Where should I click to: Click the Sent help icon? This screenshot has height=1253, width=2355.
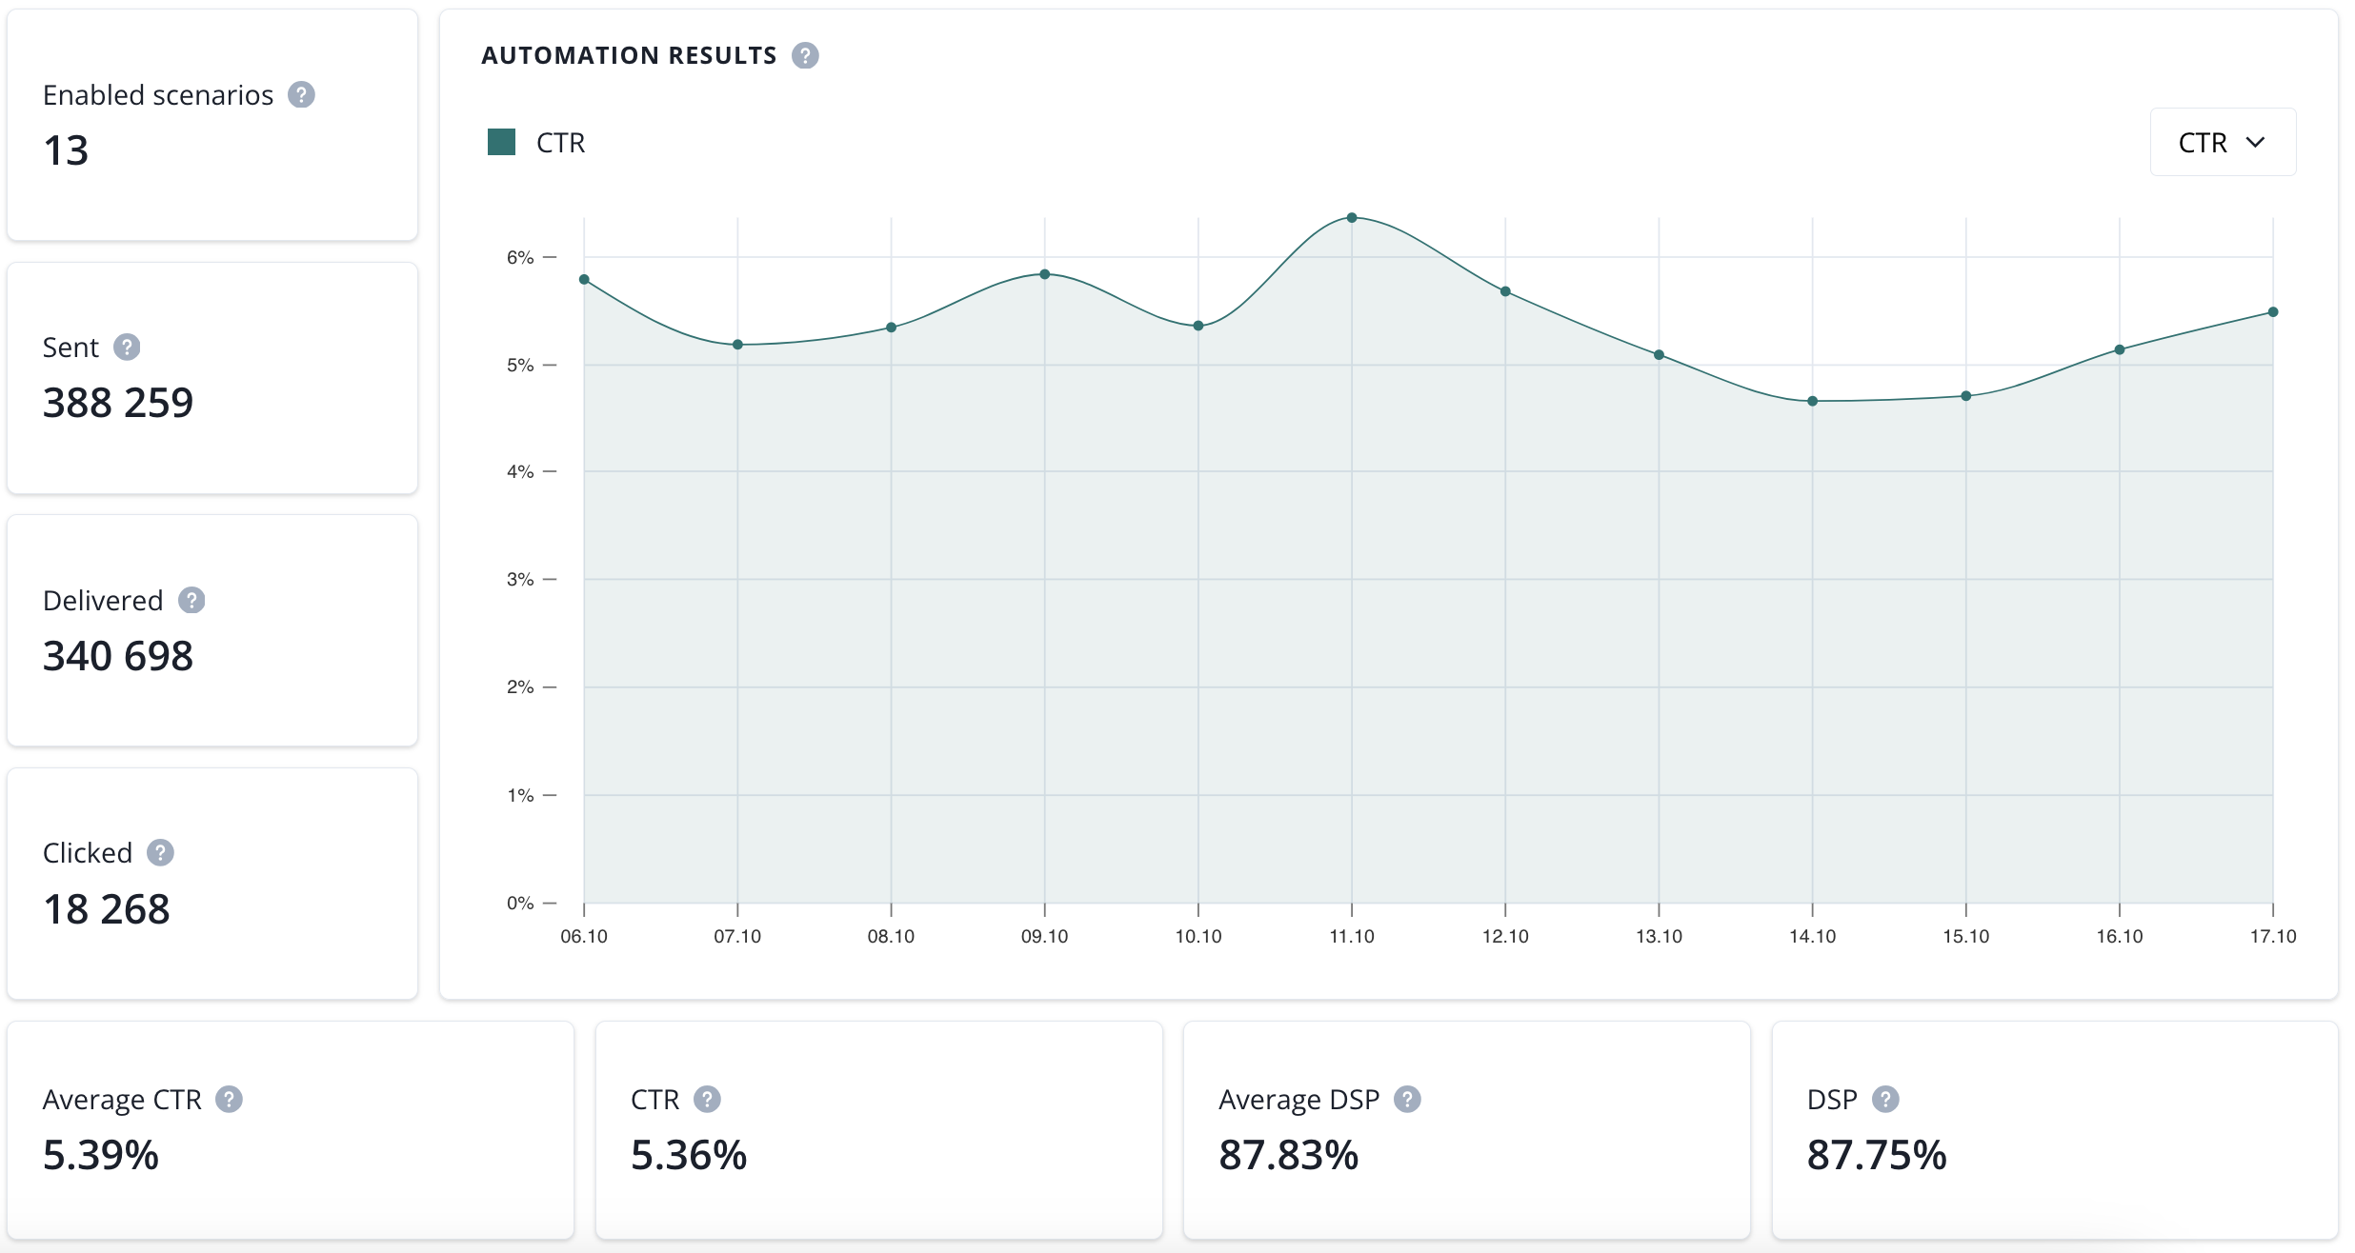click(x=127, y=348)
